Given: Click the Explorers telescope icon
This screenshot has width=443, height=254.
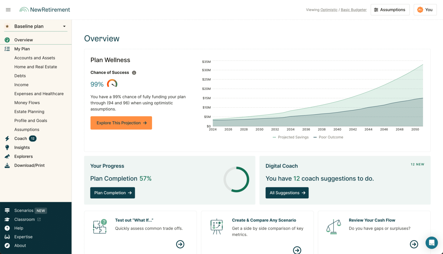Looking at the screenshot, I should (7, 156).
